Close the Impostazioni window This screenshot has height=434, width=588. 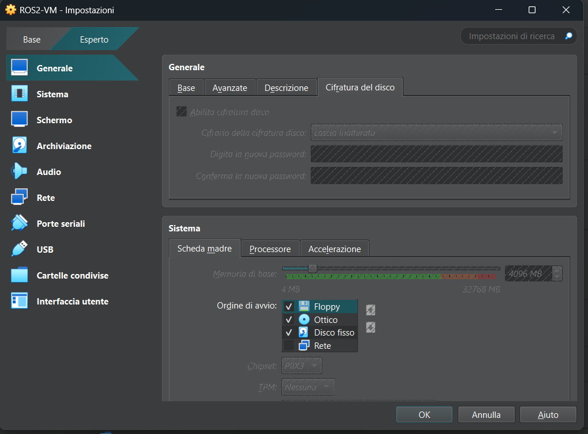tap(566, 10)
